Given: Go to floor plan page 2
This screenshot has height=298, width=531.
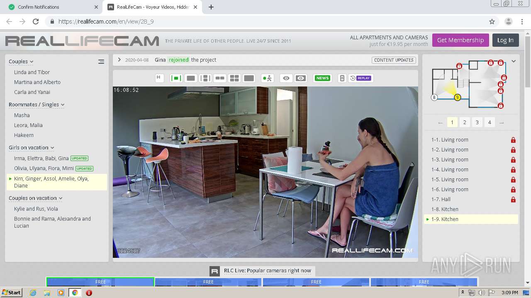Looking at the screenshot, I should click(x=465, y=122).
